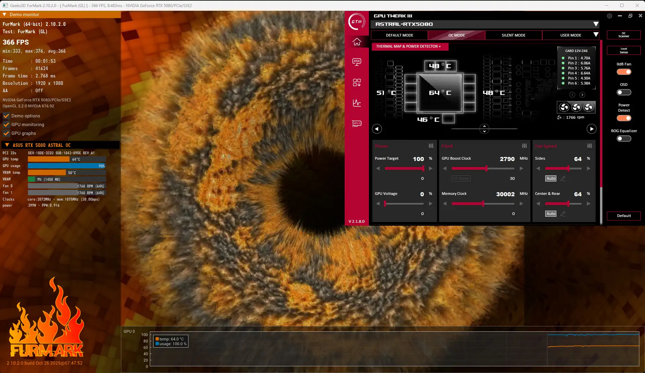Toggle 0dB Fan switch
Screen dimensions: 645x373
point(624,72)
